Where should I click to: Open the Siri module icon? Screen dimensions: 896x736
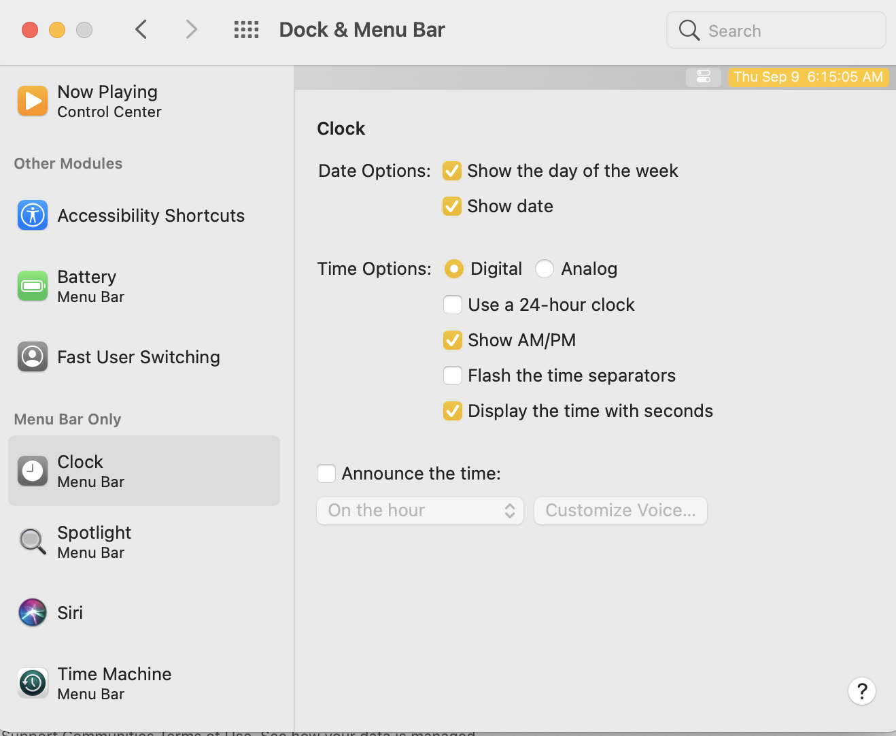coord(33,613)
